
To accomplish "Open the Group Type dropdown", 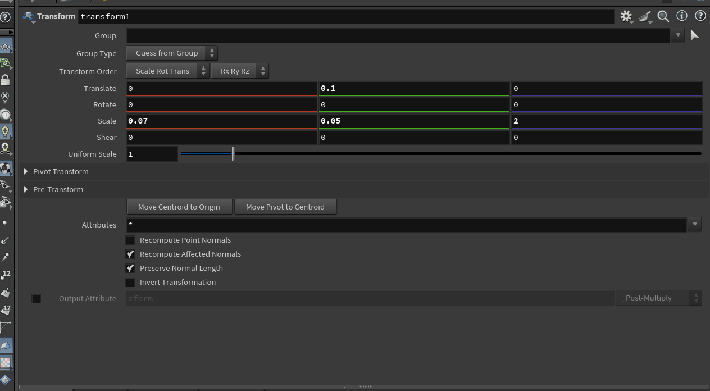I will click(172, 53).
